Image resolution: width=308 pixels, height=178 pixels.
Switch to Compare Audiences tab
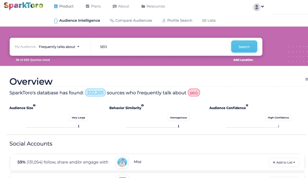(x=131, y=21)
